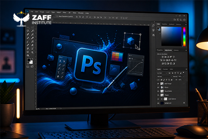This screenshot has width=208, height=139.
Task: Hide the Shapes layer
Action: click(x=158, y=95)
